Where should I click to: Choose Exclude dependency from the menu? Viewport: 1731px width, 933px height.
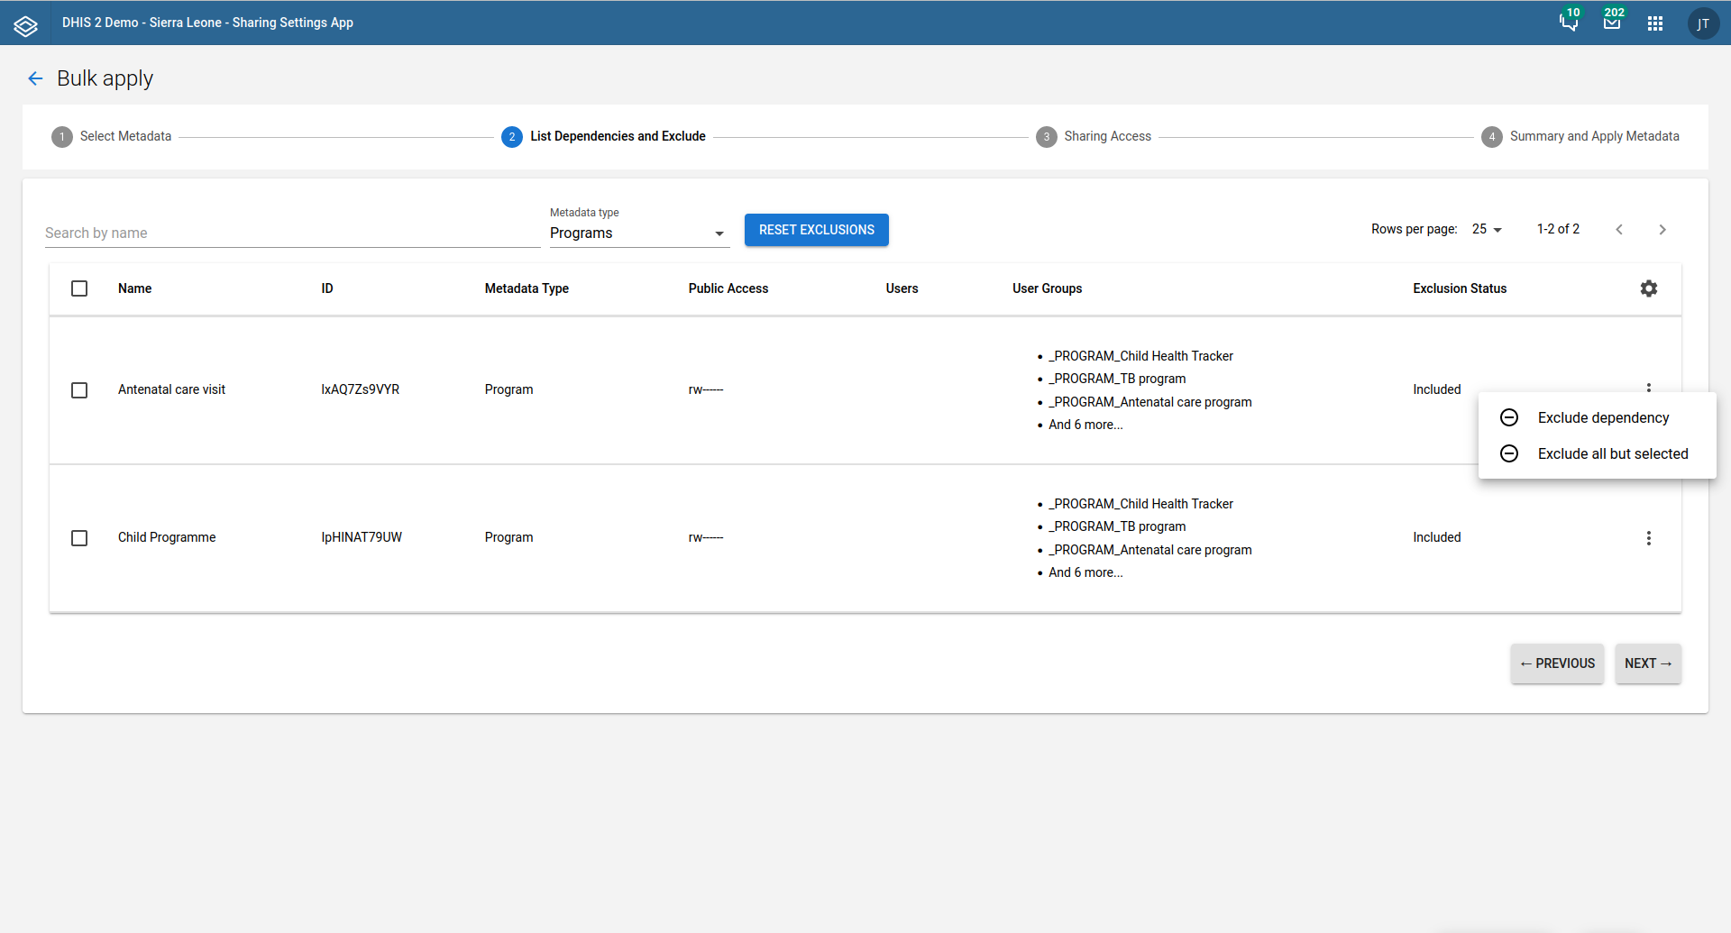coord(1602,418)
